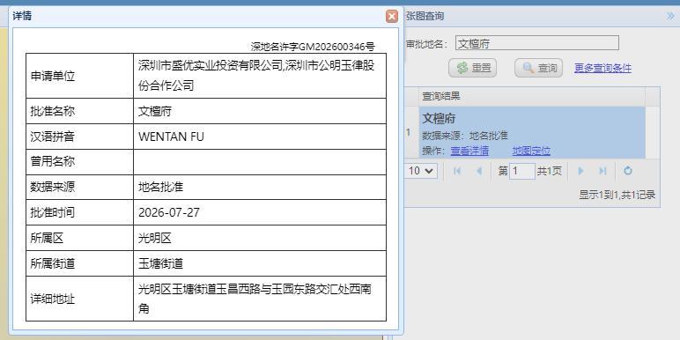
Task: Click row number 1 in results
Action: [x=408, y=133]
